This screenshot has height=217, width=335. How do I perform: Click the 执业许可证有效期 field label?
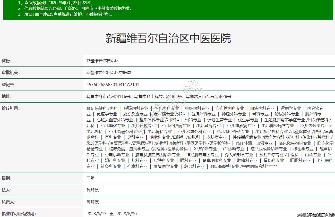point(19,214)
